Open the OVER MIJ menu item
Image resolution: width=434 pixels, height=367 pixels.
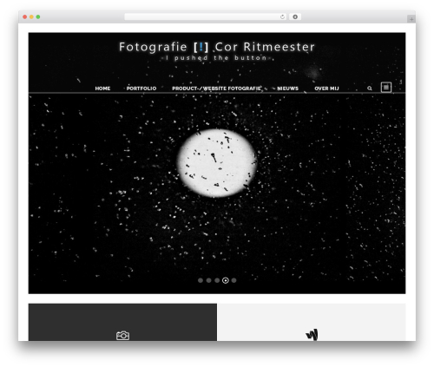coord(326,88)
